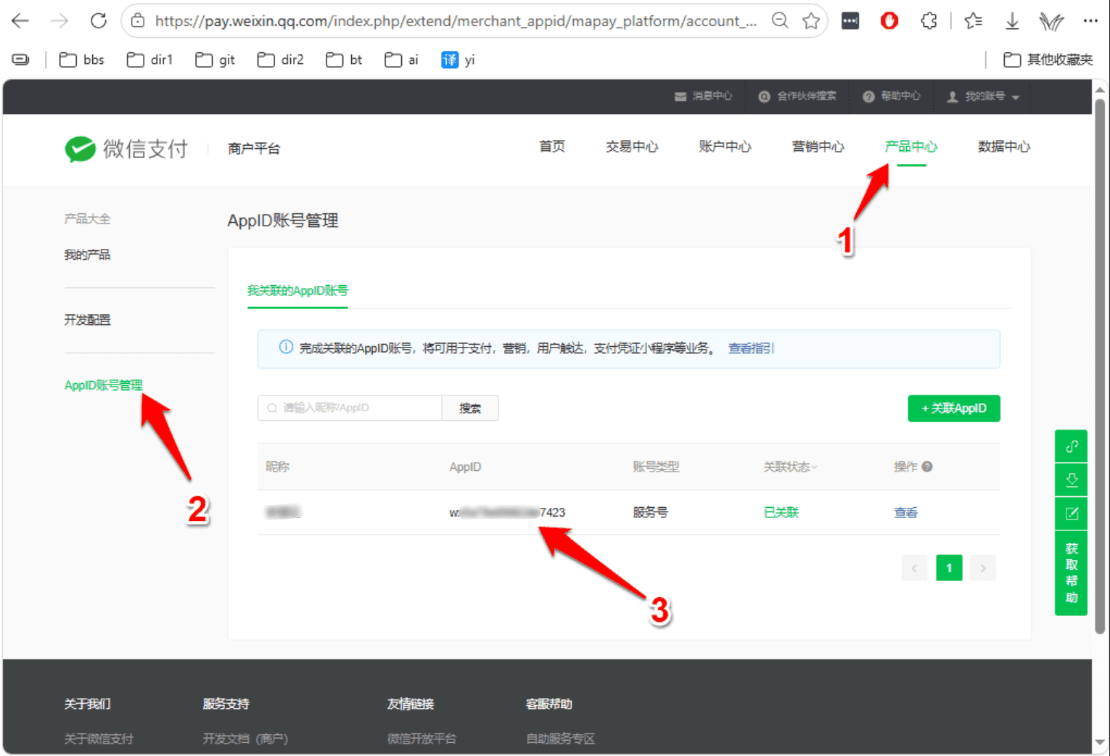Click the green 关联AppID button

[954, 408]
